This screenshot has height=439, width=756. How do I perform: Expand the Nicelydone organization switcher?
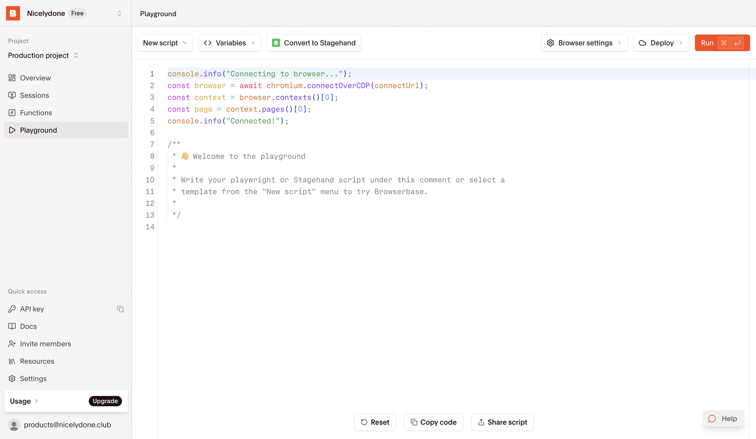click(x=119, y=13)
